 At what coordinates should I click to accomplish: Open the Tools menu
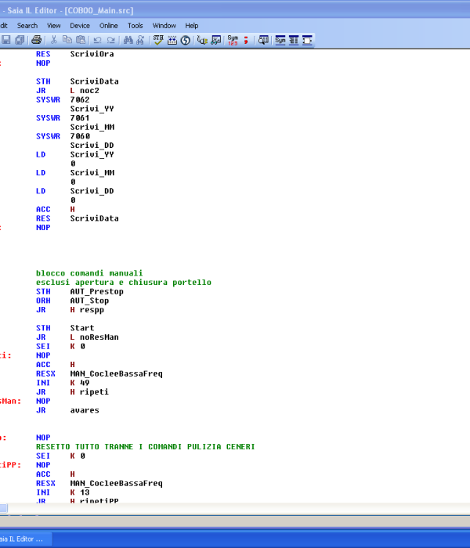pyautogui.click(x=136, y=25)
